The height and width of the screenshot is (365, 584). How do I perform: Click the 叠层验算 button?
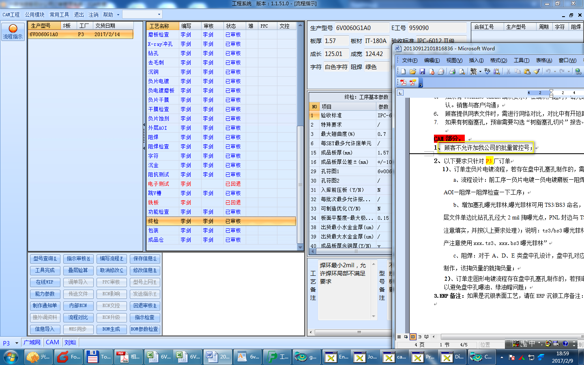(x=78, y=270)
